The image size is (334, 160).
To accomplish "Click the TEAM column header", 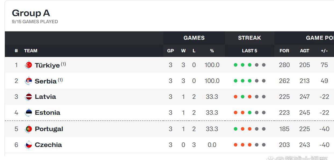I will tap(31, 51).
